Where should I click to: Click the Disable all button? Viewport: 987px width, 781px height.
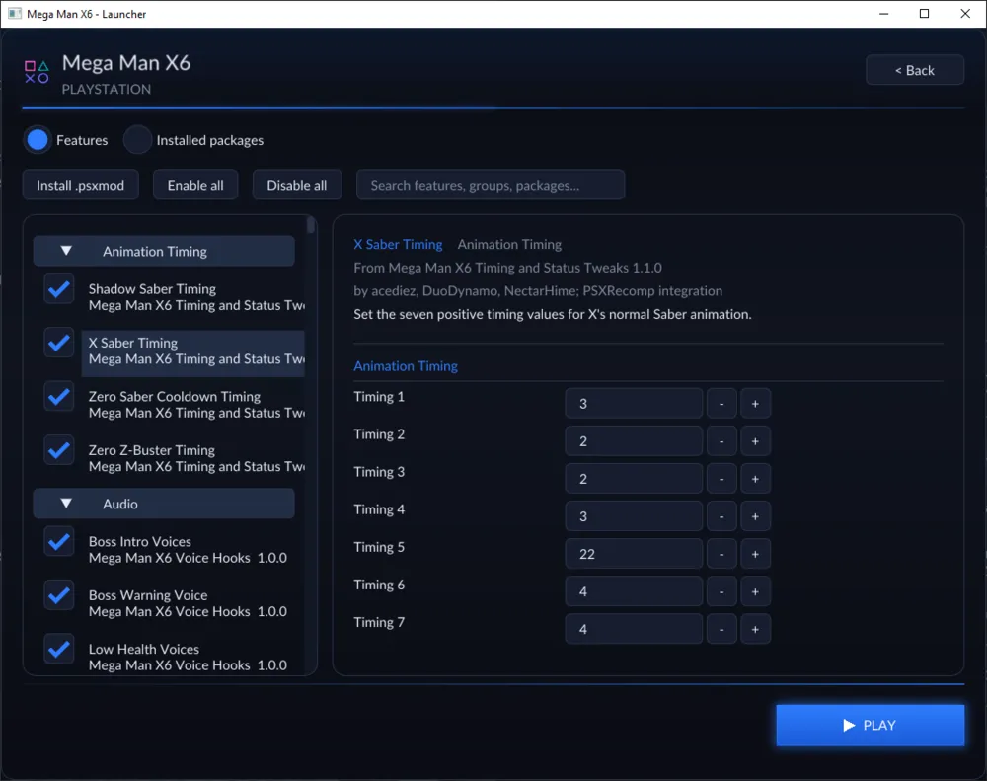coord(297,186)
